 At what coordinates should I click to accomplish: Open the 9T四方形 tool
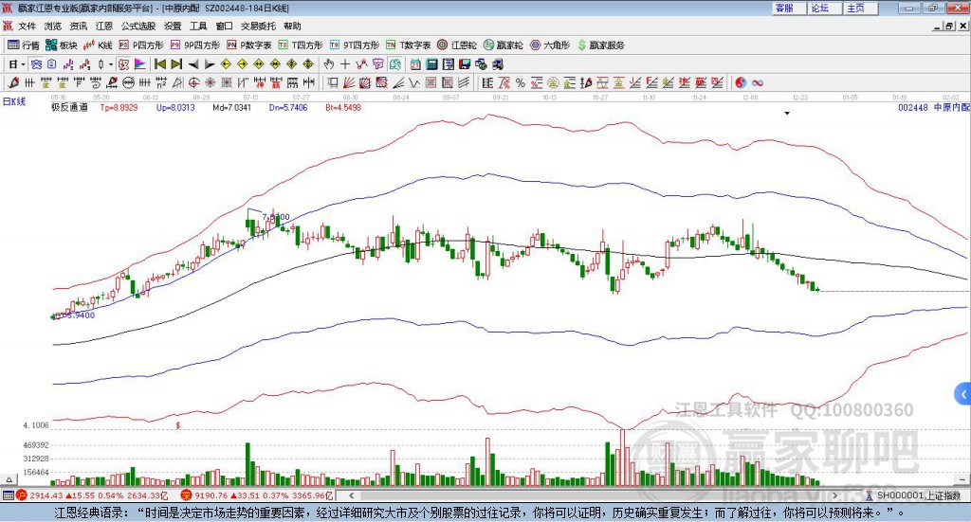click(x=355, y=45)
